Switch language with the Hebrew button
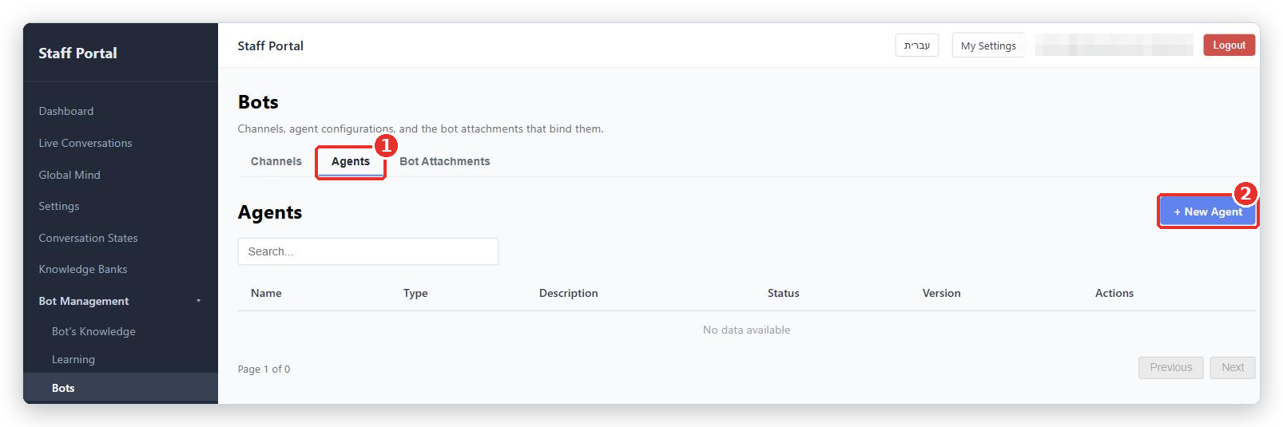Image resolution: width=1283 pixels, height=427 pixels. click(917, 45)
